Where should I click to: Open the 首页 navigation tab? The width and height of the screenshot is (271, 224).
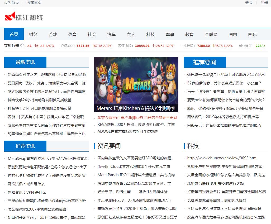pos(14,34)
